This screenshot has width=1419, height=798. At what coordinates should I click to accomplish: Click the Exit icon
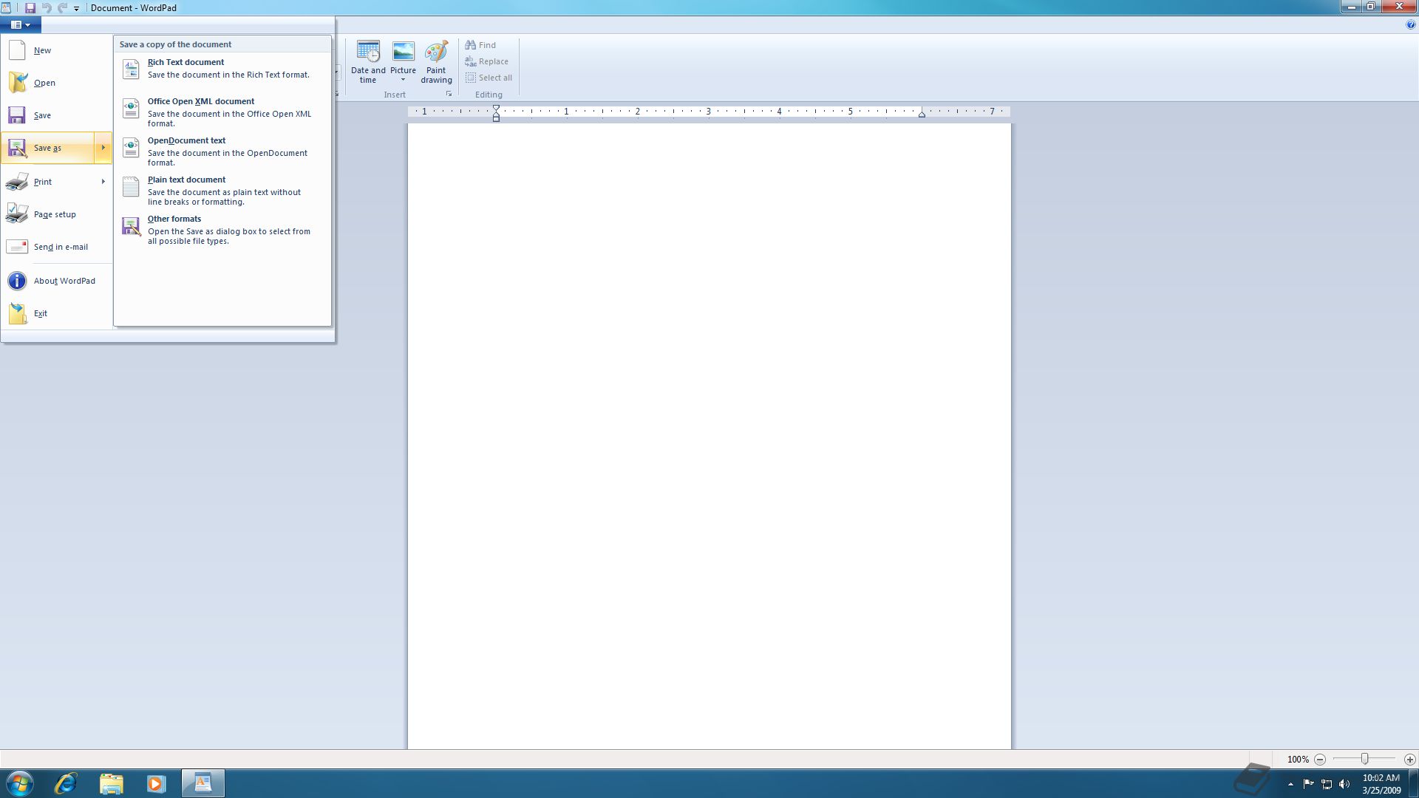tap(17, 313)
